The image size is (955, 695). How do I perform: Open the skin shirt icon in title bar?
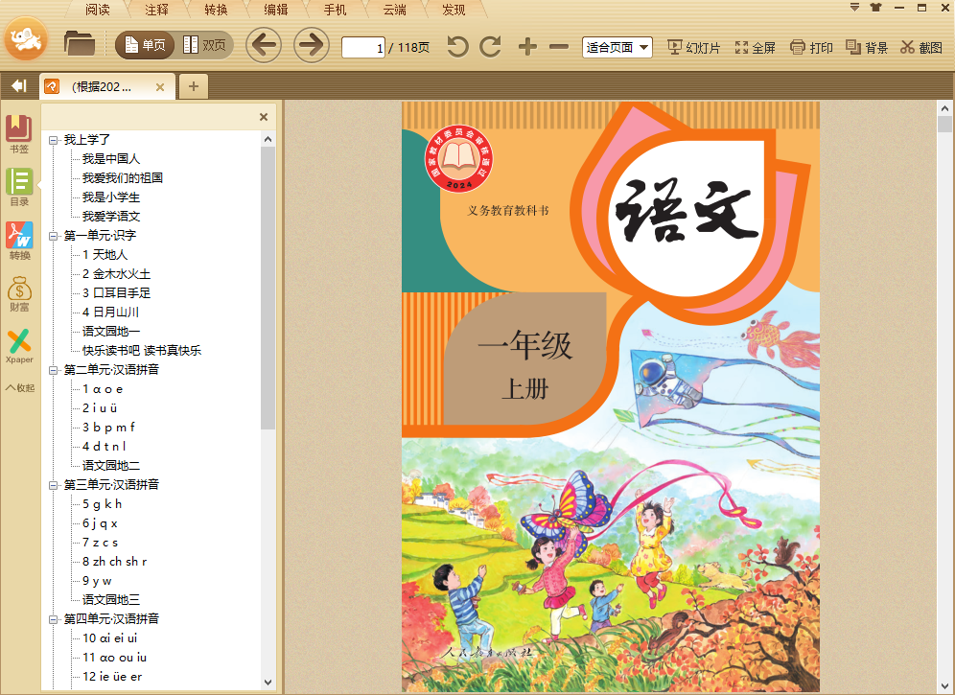point(875,8)
